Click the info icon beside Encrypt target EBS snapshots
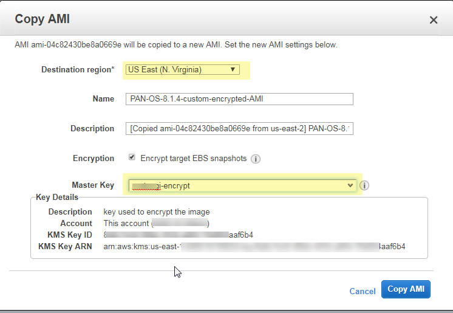The image size is (453, 313). tap(256, 159)
